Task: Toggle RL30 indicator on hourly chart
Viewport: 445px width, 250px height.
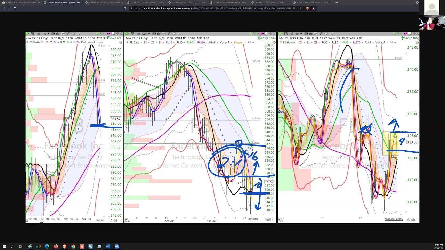Action: coord(335,42)
